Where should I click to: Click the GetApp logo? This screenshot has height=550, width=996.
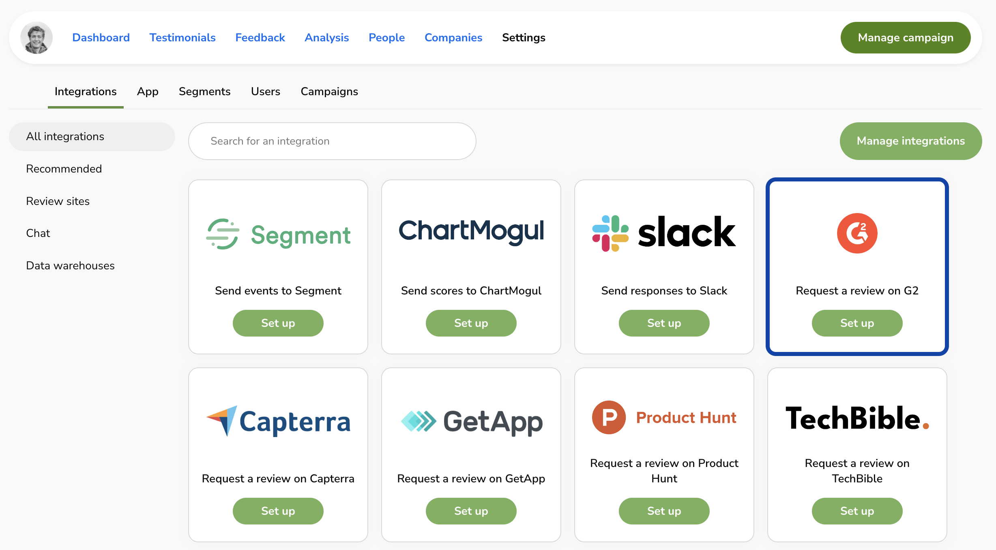(x=471, y=421)
